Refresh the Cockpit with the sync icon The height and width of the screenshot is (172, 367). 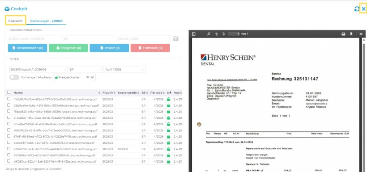pyautogui.click(x=357, y=9)
